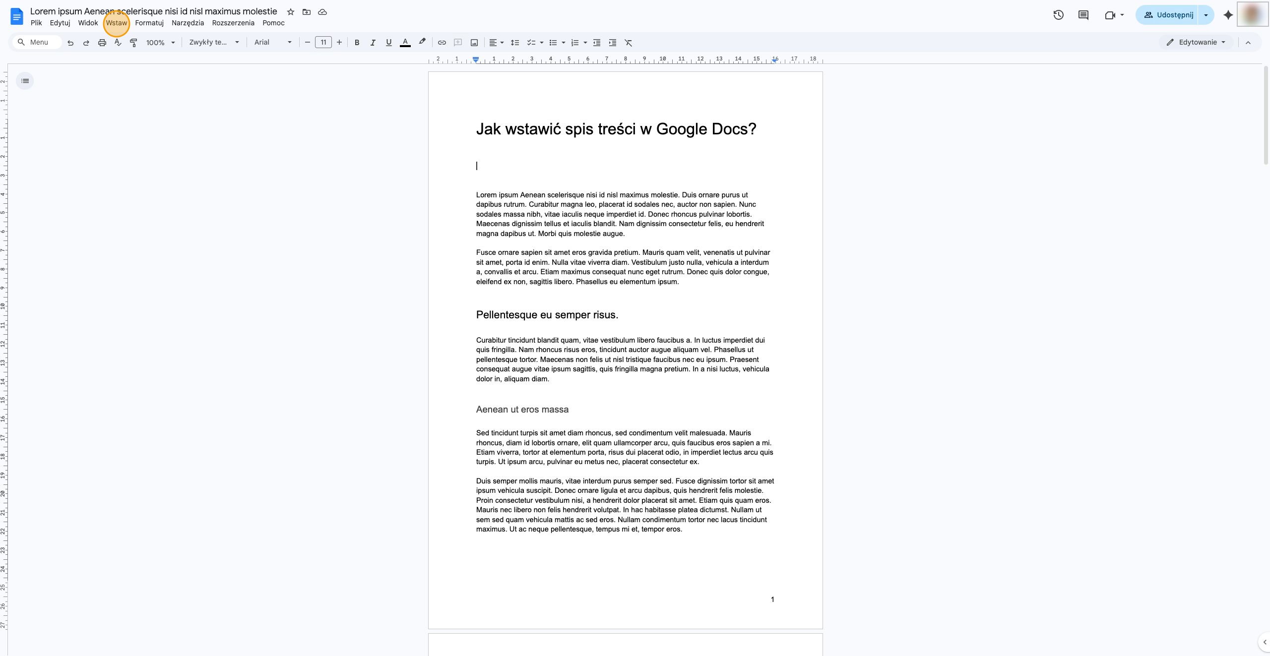Open Gemini sparkle icon
This screenshot has width=1270, height=656.
click(1228, 15)
